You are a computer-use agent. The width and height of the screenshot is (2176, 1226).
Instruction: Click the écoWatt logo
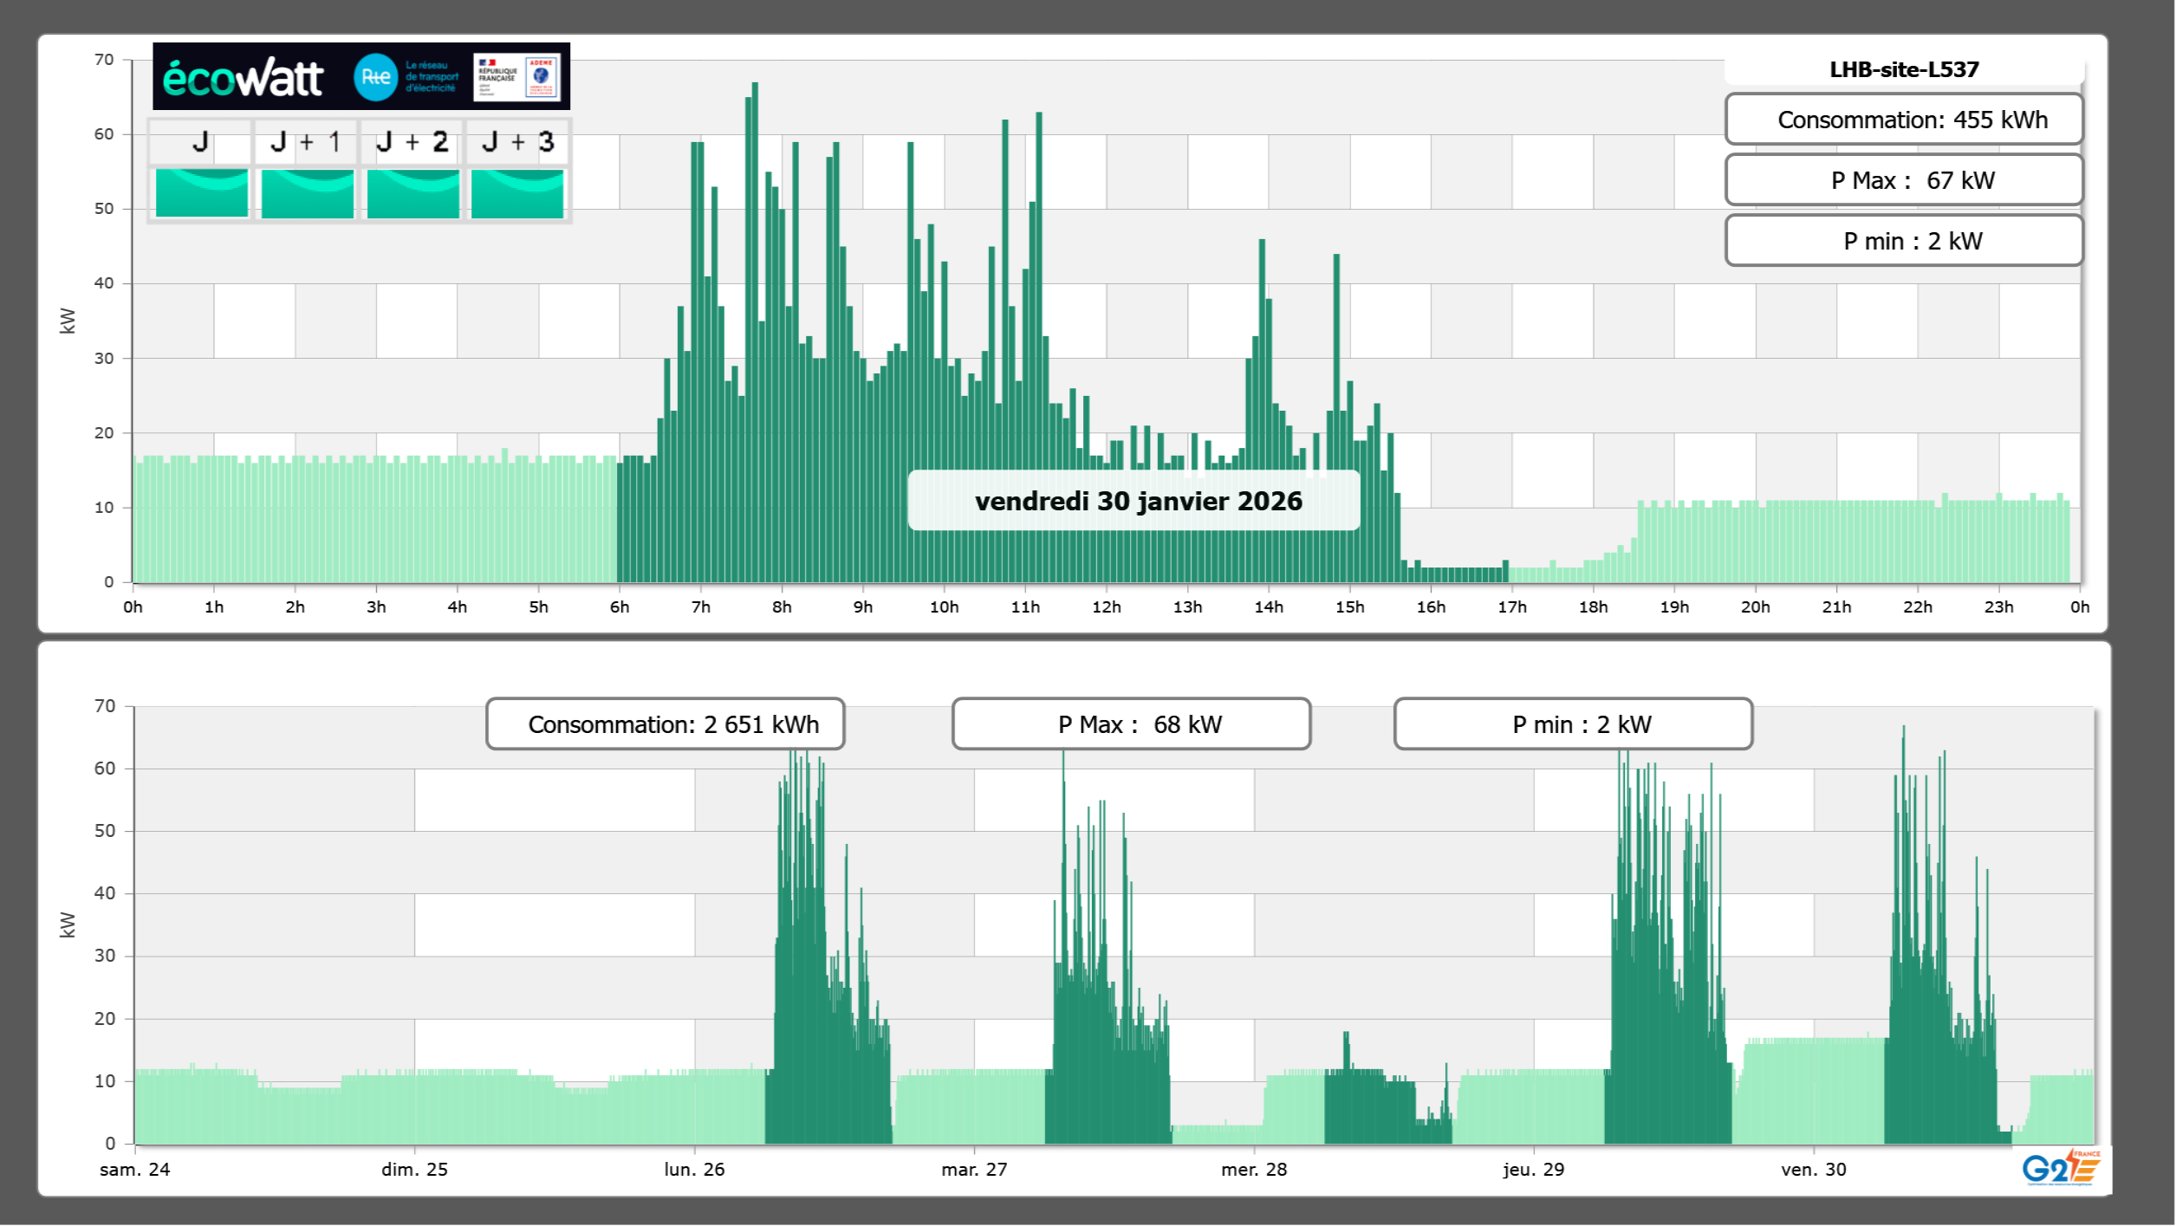point(243,78)
